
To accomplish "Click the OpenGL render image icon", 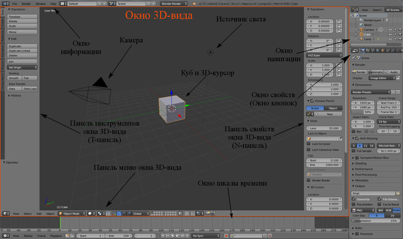I will 208,214.
